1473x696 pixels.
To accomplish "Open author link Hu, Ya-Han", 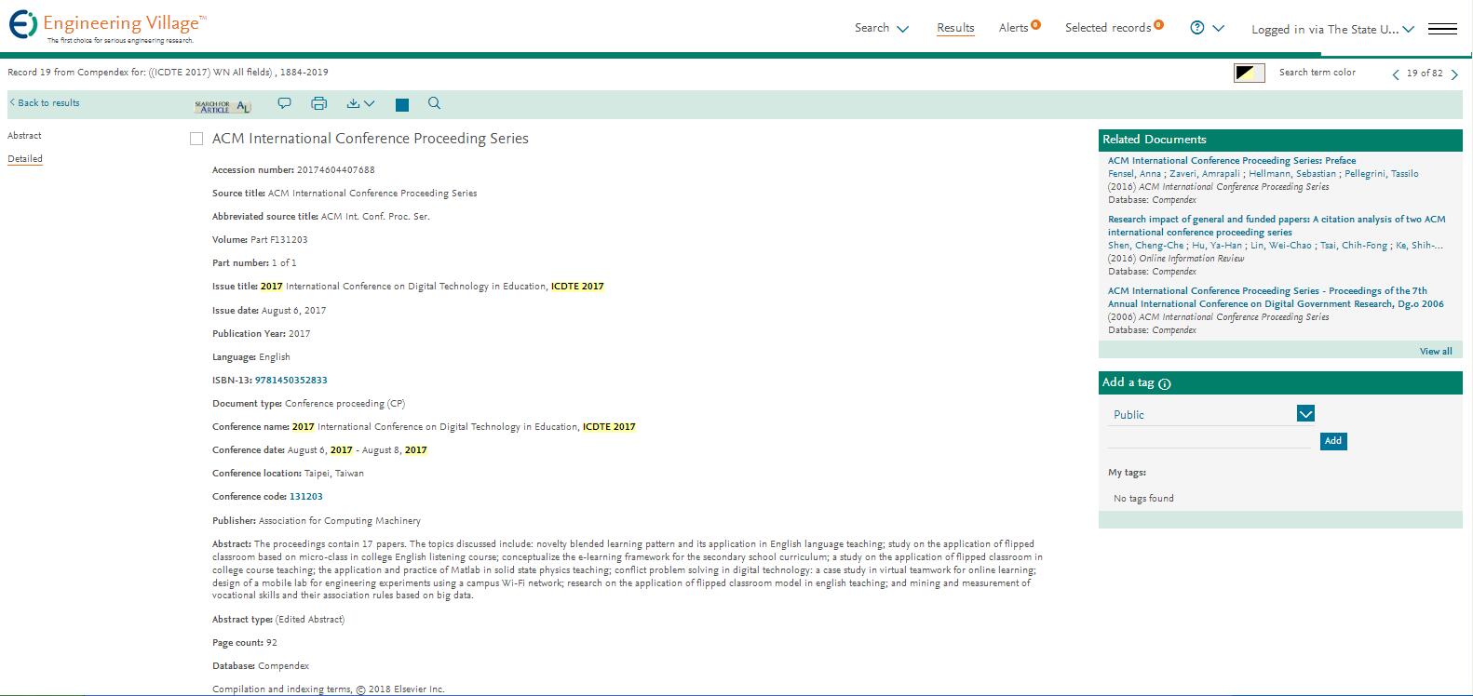I will [1217, 246].
